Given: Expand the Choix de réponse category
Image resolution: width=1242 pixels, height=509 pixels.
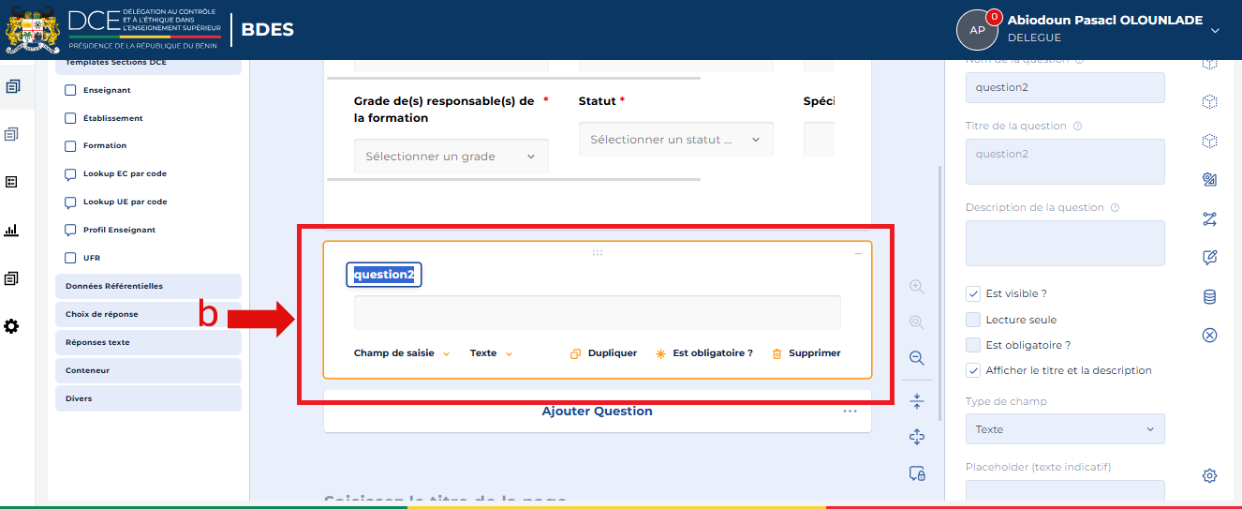Looking at the screenshot, I should point(148,314).
